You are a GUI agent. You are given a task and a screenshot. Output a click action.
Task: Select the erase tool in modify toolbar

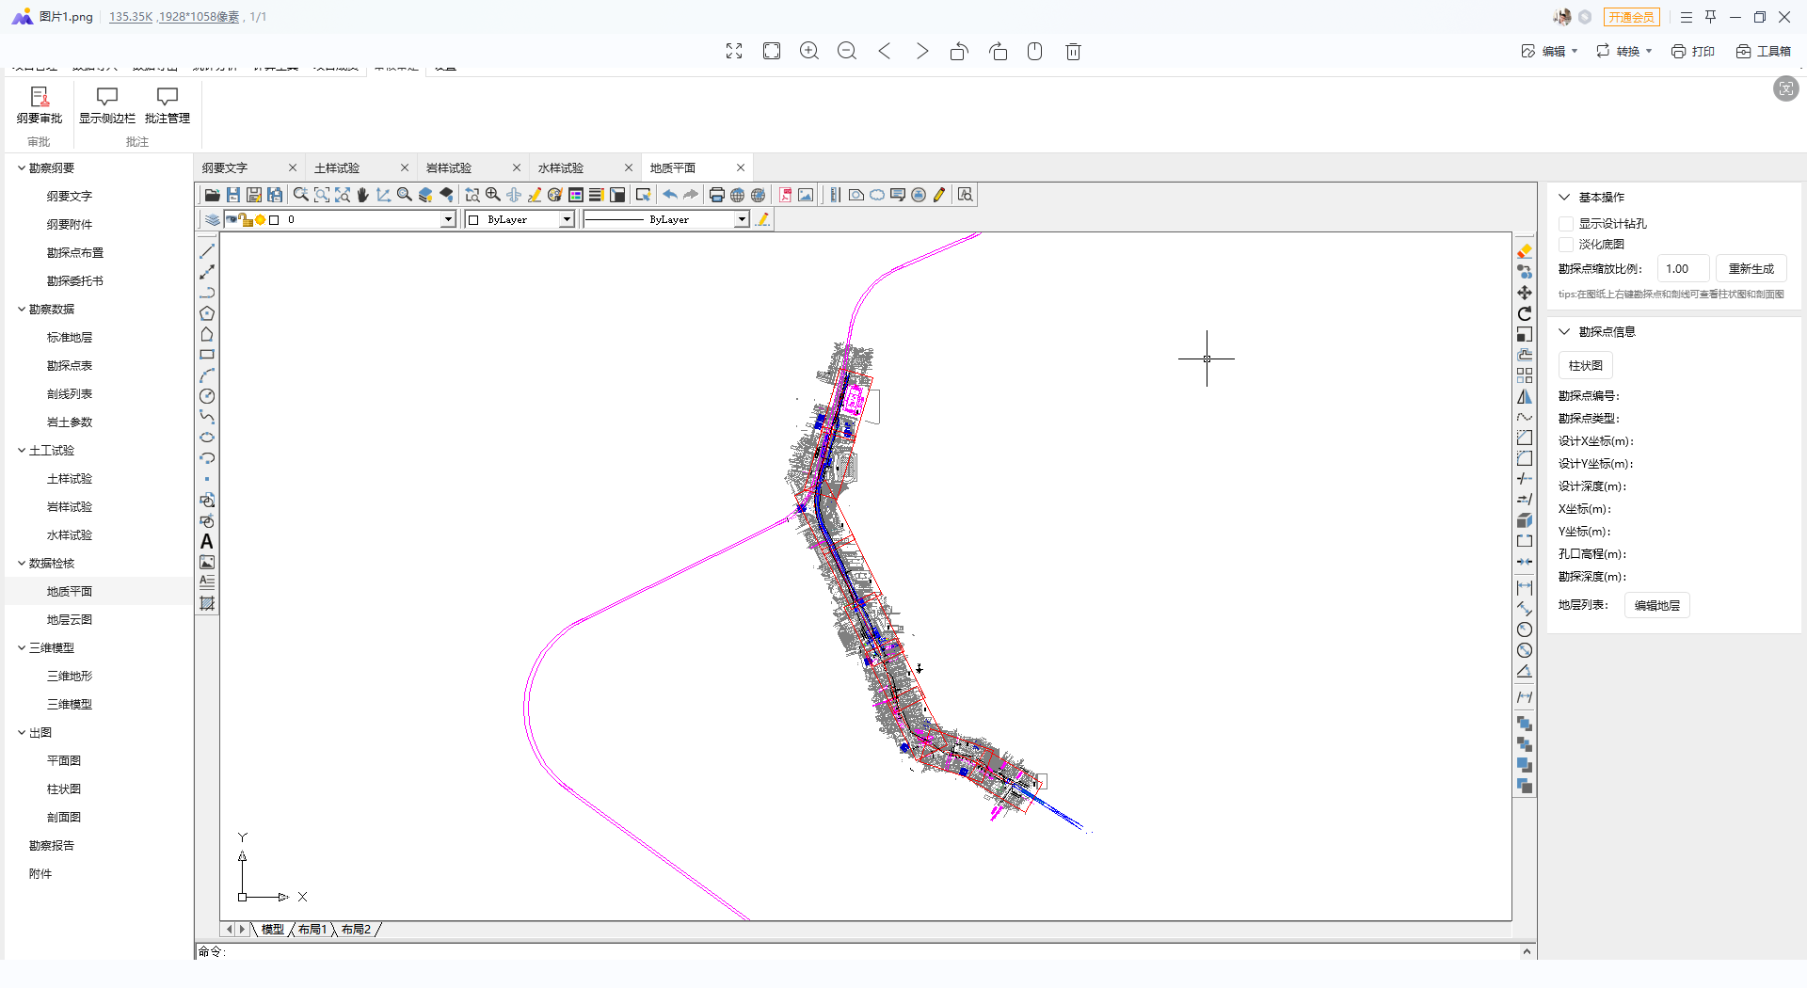click(x=1525, y=251)
